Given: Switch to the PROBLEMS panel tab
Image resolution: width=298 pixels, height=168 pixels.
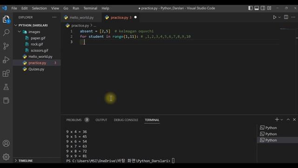Looking at the screenshot, I should click(74, 120).
